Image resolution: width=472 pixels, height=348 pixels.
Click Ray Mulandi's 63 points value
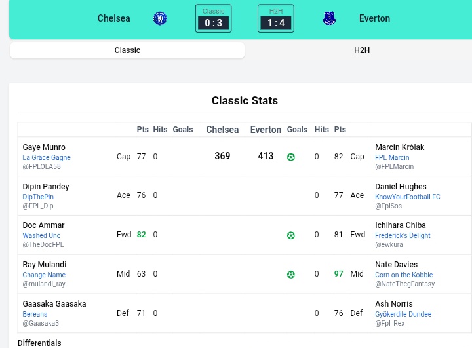point(141,274)
